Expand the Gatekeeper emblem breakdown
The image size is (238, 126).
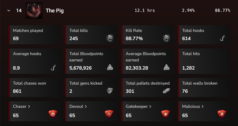click(x=139, y=106)
